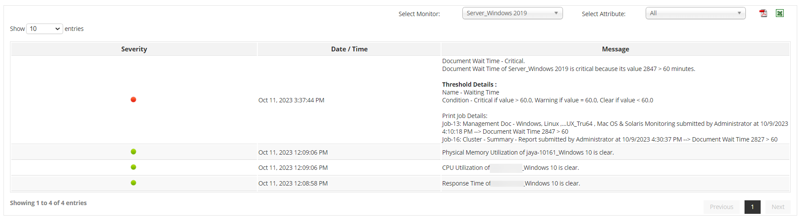Export the alarm report to Excel
802x216 pixels.
[779, 13]
